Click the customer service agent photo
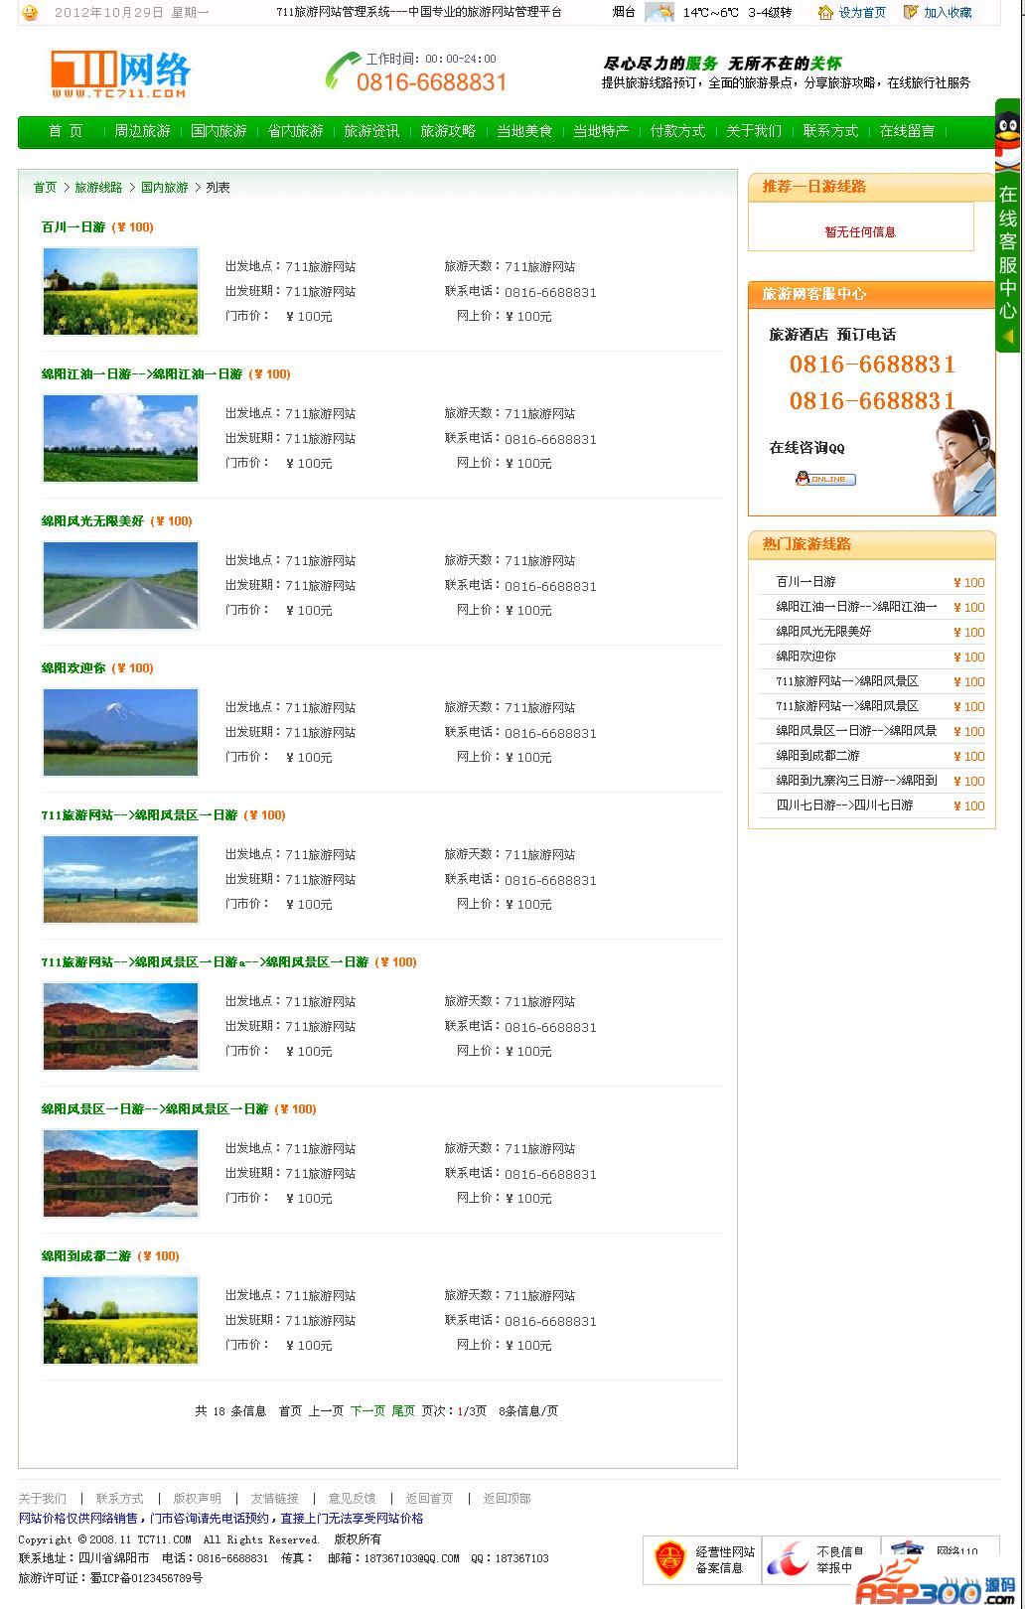This screenshot has height=1609, width=1025. [963, 462]
